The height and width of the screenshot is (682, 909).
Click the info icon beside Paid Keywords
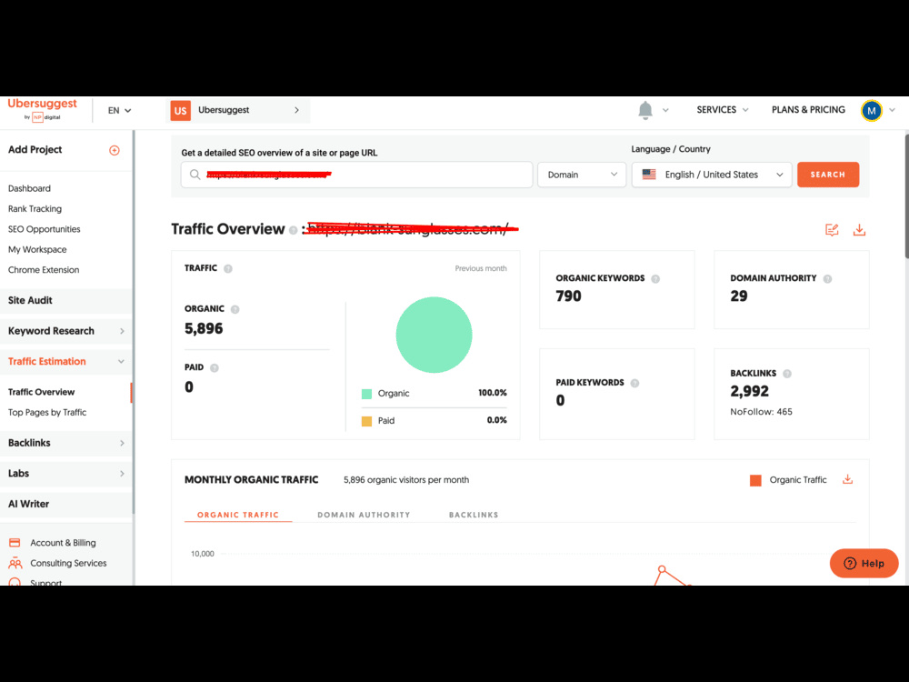tap(634, 383)
